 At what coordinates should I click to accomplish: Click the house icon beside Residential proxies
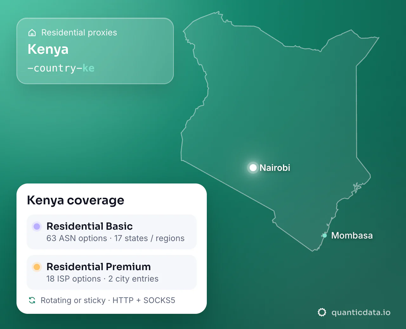pos(32,33)
